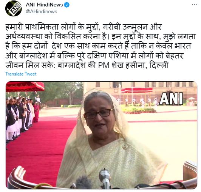Click the Translate Tweet link
The image size is (201, 192).
21,74
